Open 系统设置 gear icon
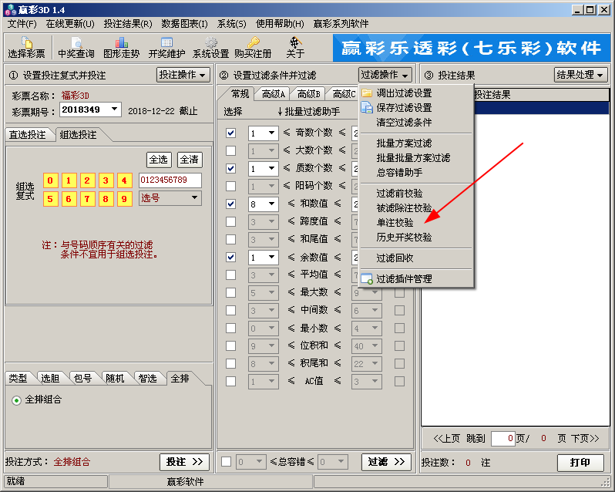Viewport: 615px width, 492px height. [x=210, y=47]
